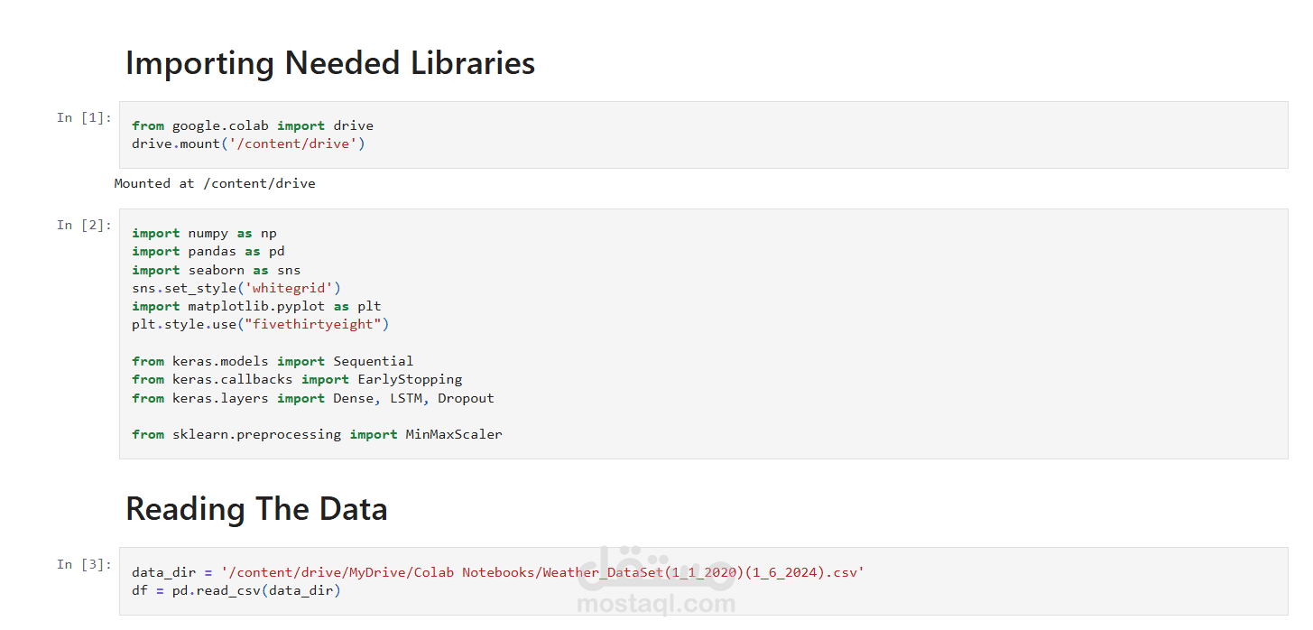Screen dimensions: 1313x630
Task: Click the keras Sequential import line
Action: 272,361
